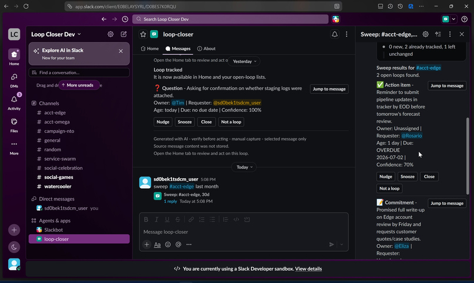Screen dimensions: 474x283
Task: Toggle blockquote in composer toolbar
Action: [x=225, y=219]
